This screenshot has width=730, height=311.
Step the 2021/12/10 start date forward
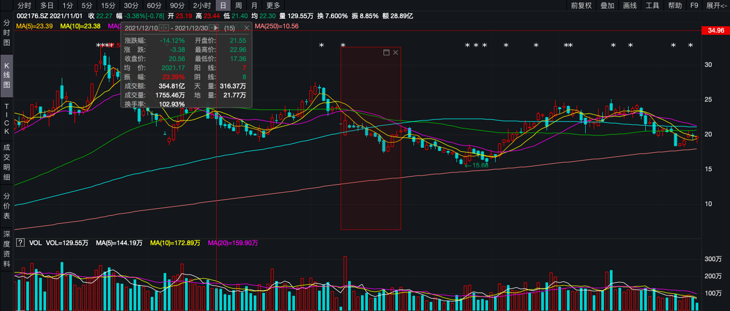pyautogui.click(x=166, y=27)
